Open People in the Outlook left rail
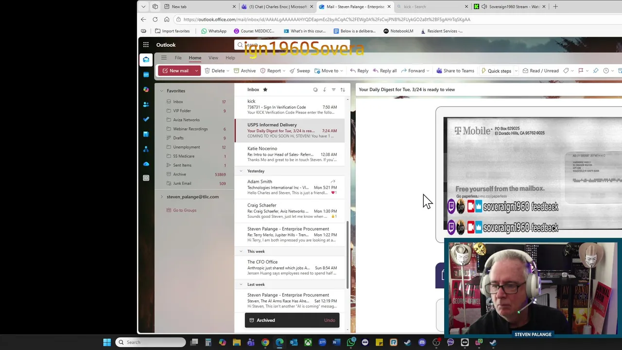Image resolution: width=622 pixels, height=350 pixels. point(146,104)
